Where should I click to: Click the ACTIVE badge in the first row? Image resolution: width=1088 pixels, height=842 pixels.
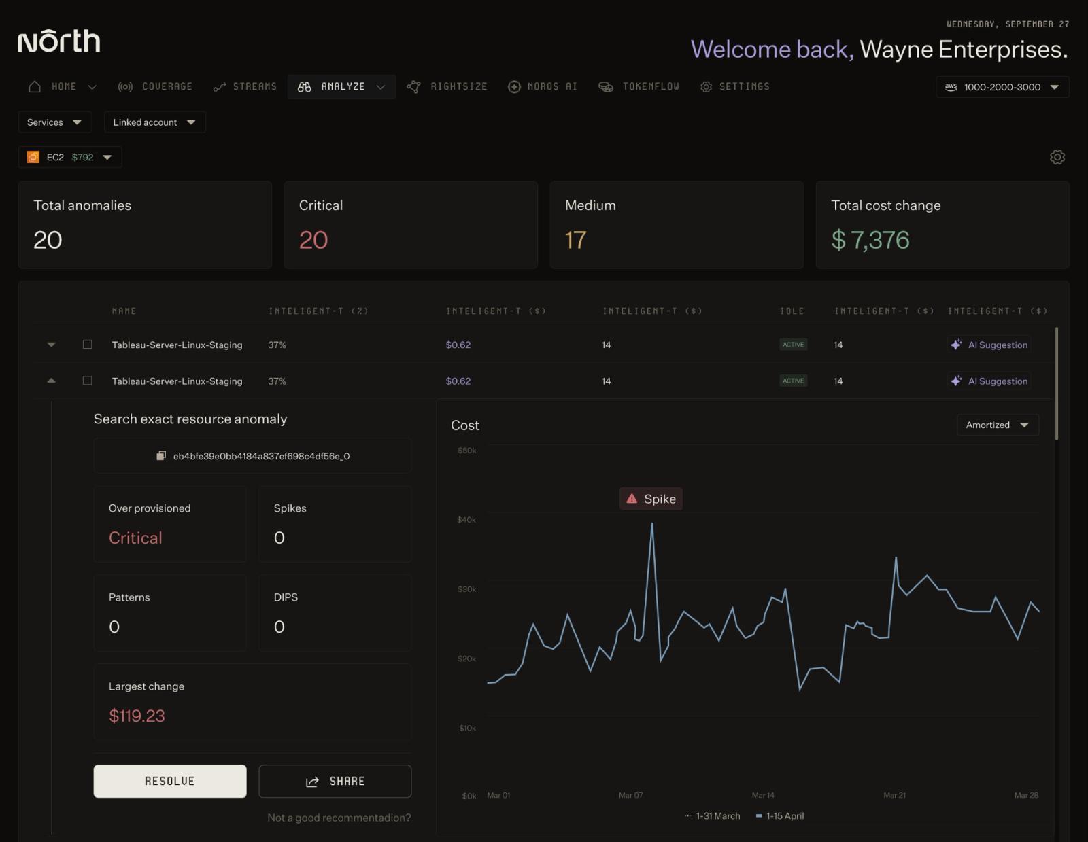tap(793, 345)
